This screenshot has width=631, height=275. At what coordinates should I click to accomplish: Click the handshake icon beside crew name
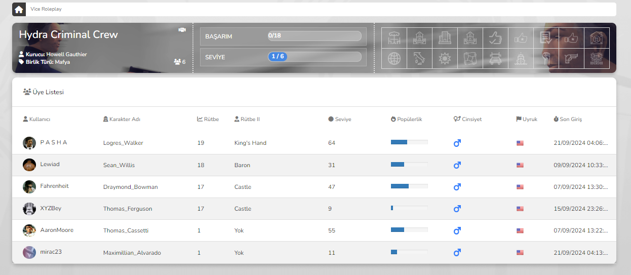pos(182,30)
